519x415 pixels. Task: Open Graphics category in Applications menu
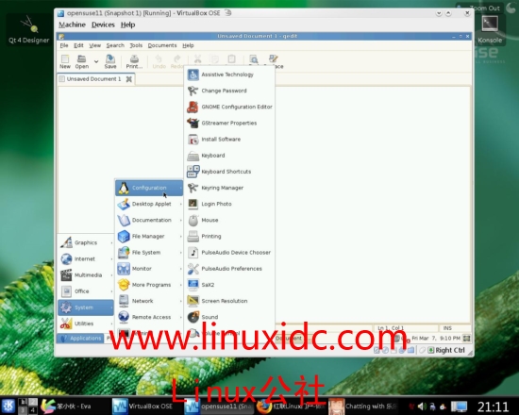click(86, 242)
